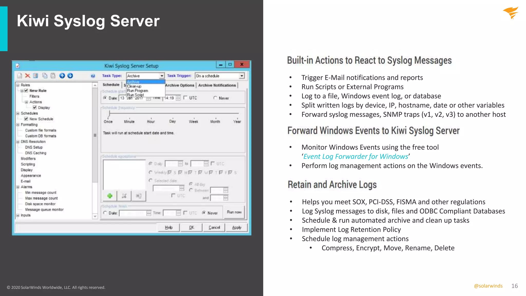Select Date radio in schedule finish

pos(105,213)
